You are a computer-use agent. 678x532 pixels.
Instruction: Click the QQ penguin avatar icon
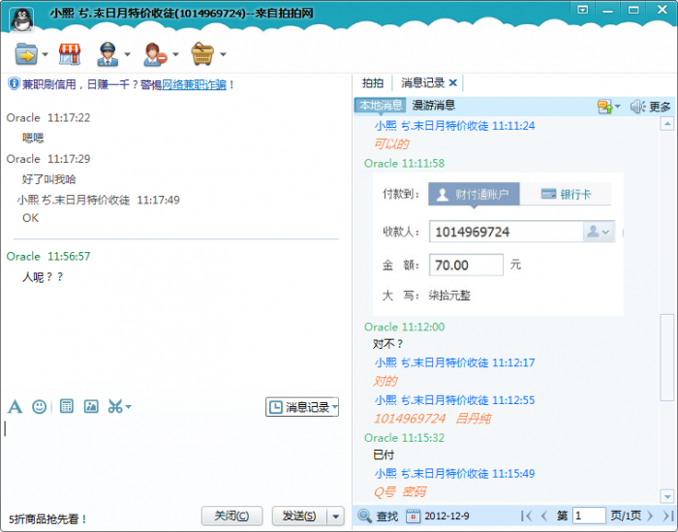click(21, 19)
